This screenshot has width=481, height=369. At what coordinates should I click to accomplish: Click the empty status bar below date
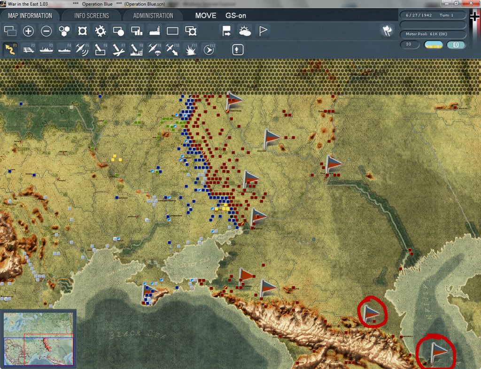pos(433,24)
